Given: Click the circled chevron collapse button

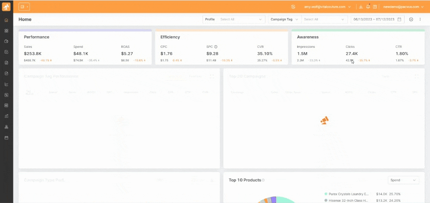Looking at the screenshot, I should point(411,19).
